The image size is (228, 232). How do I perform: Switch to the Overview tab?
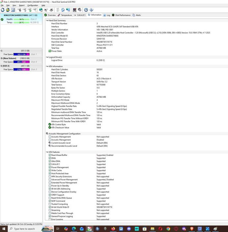coord(50,15)
